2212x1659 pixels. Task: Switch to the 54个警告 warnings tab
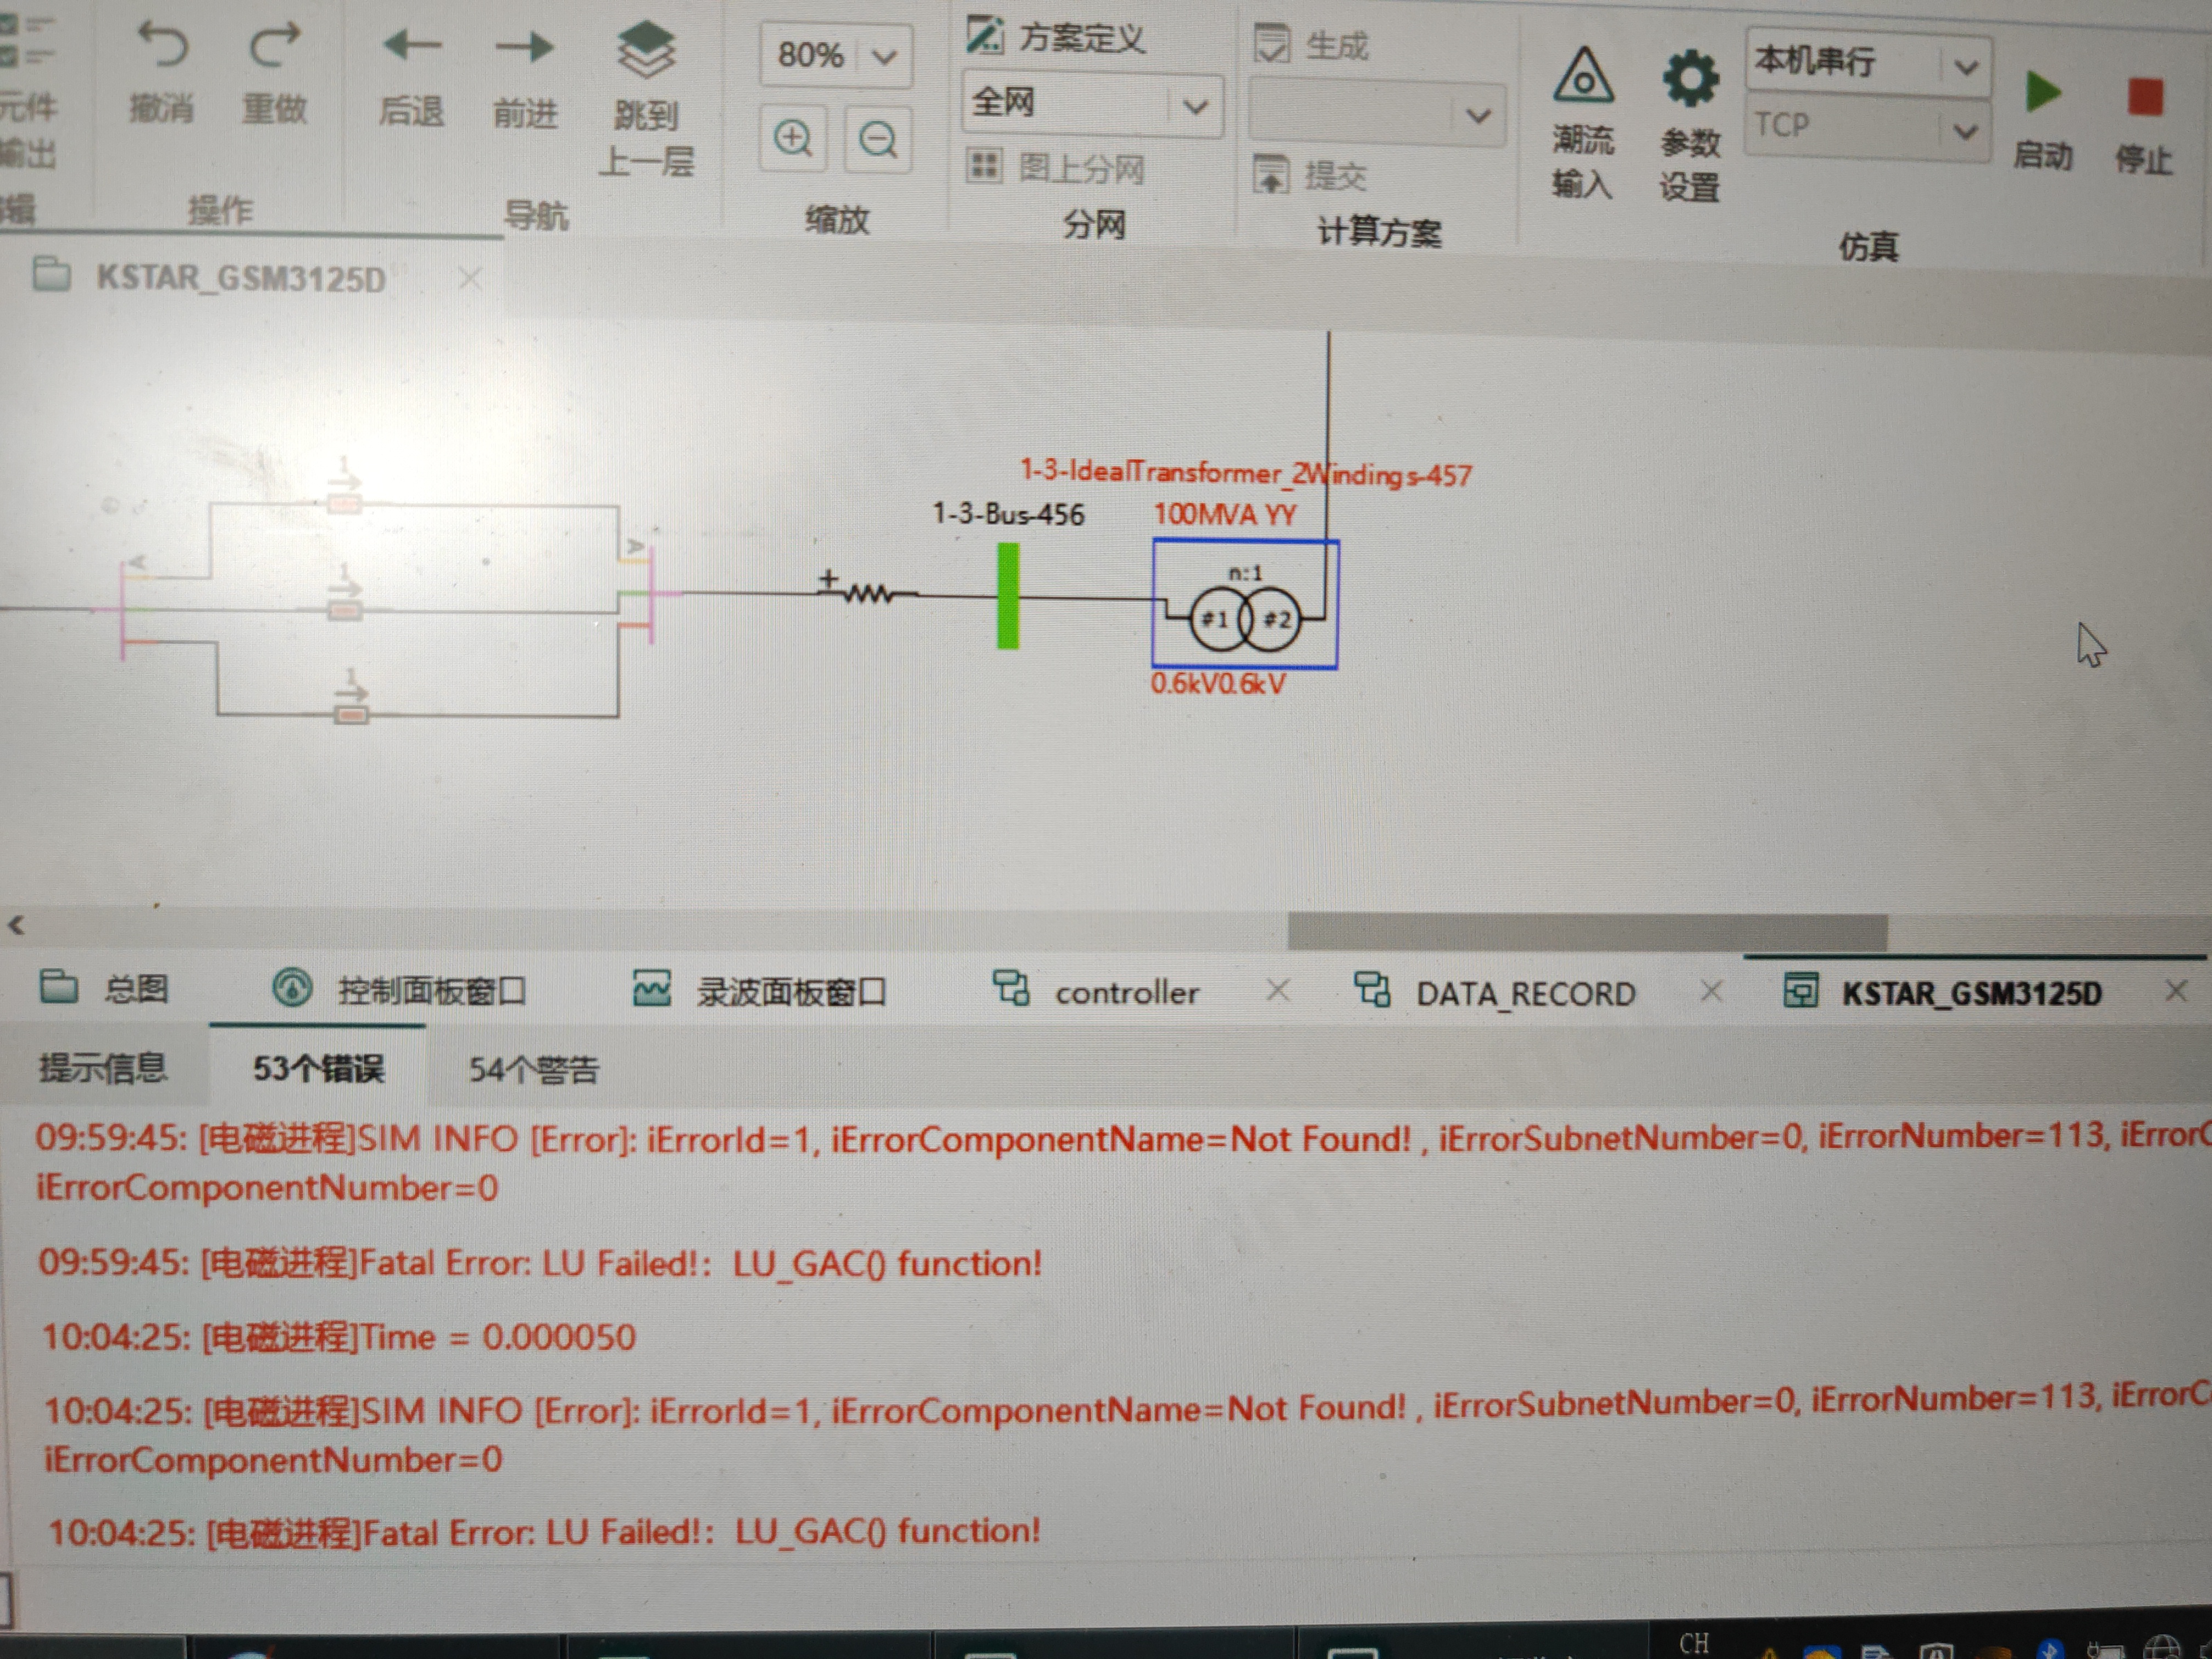click(533, 1070)
